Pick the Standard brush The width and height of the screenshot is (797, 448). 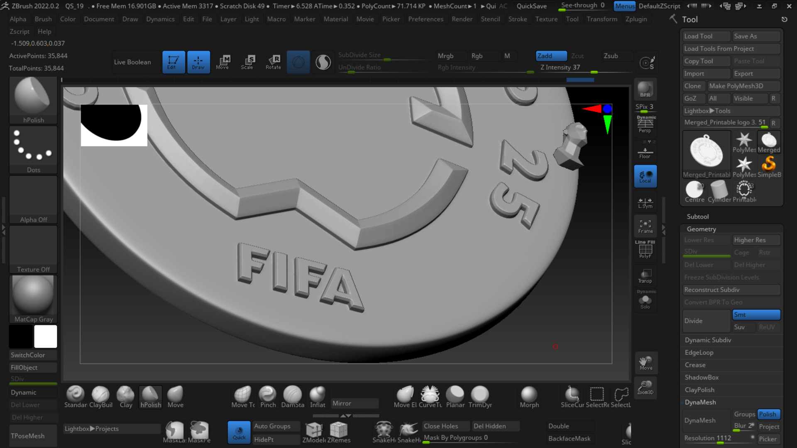[76, 397]
